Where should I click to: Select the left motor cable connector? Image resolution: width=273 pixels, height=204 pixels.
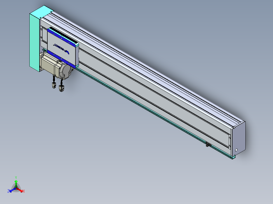point(54,85)
